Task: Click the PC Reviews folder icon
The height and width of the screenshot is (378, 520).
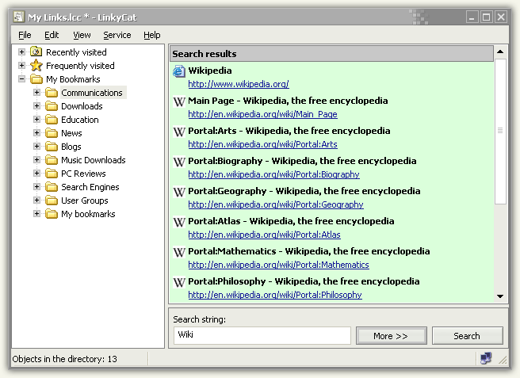Action: (x=52, y=174)
